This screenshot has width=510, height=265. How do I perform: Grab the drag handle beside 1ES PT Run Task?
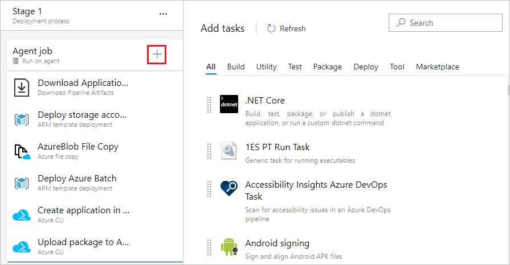[209, 151]
